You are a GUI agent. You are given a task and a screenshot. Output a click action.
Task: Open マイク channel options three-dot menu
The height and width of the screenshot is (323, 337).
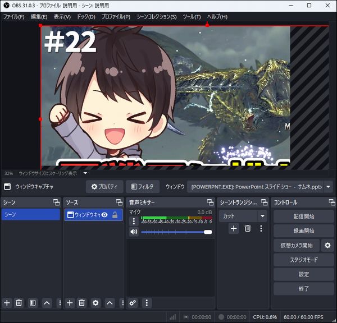tap(134, 221)
